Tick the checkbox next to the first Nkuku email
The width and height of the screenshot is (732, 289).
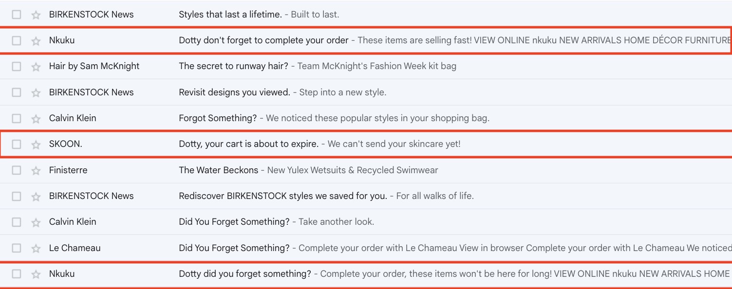click(16, 40)
